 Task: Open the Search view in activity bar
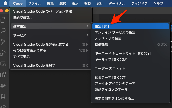pyautogui.click(x=3, y=31)
